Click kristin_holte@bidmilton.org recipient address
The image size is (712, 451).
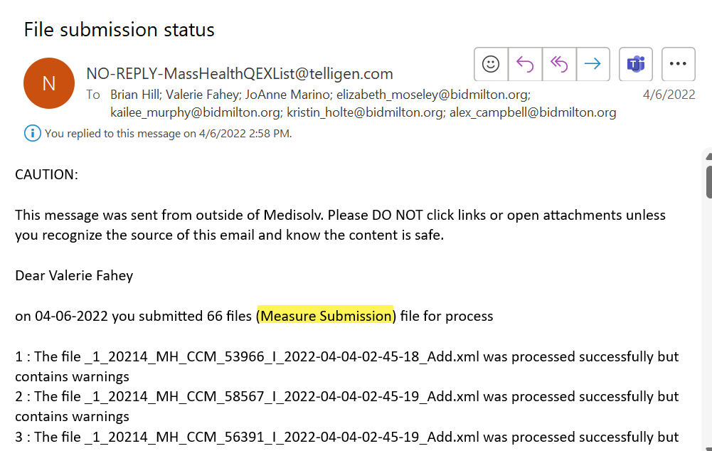pos(366,112)
